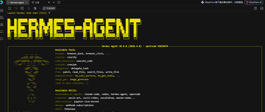265x112 pixels.
Task: Click the 'Hermes Agent v0.8.0' version header
Action: click(135, 46)
